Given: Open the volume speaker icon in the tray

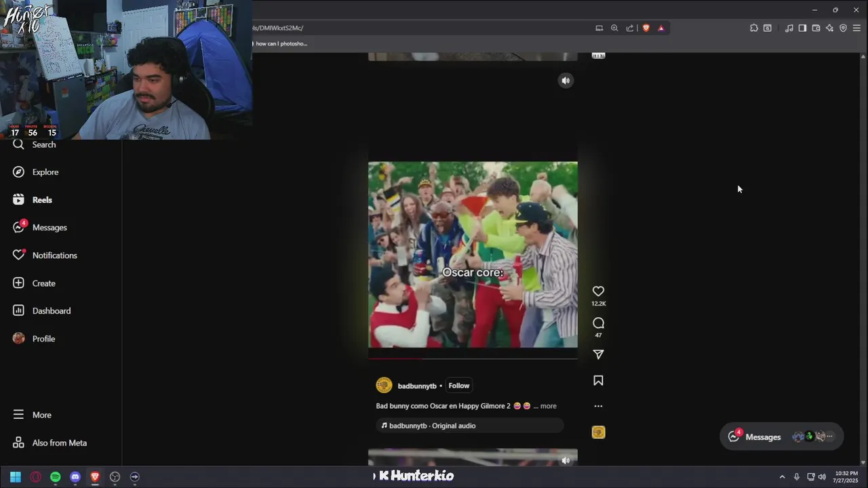Looking at the screenshot, I should coord(822,477).
